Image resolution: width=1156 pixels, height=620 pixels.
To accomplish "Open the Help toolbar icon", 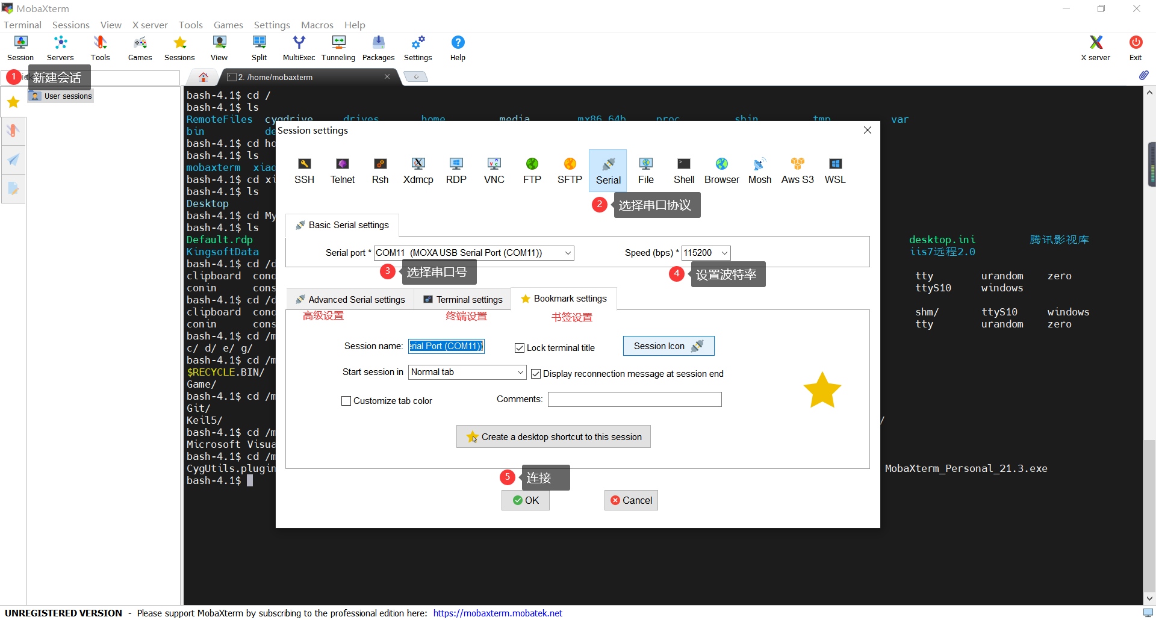I will pyautogui.click(x=458, y=48).
